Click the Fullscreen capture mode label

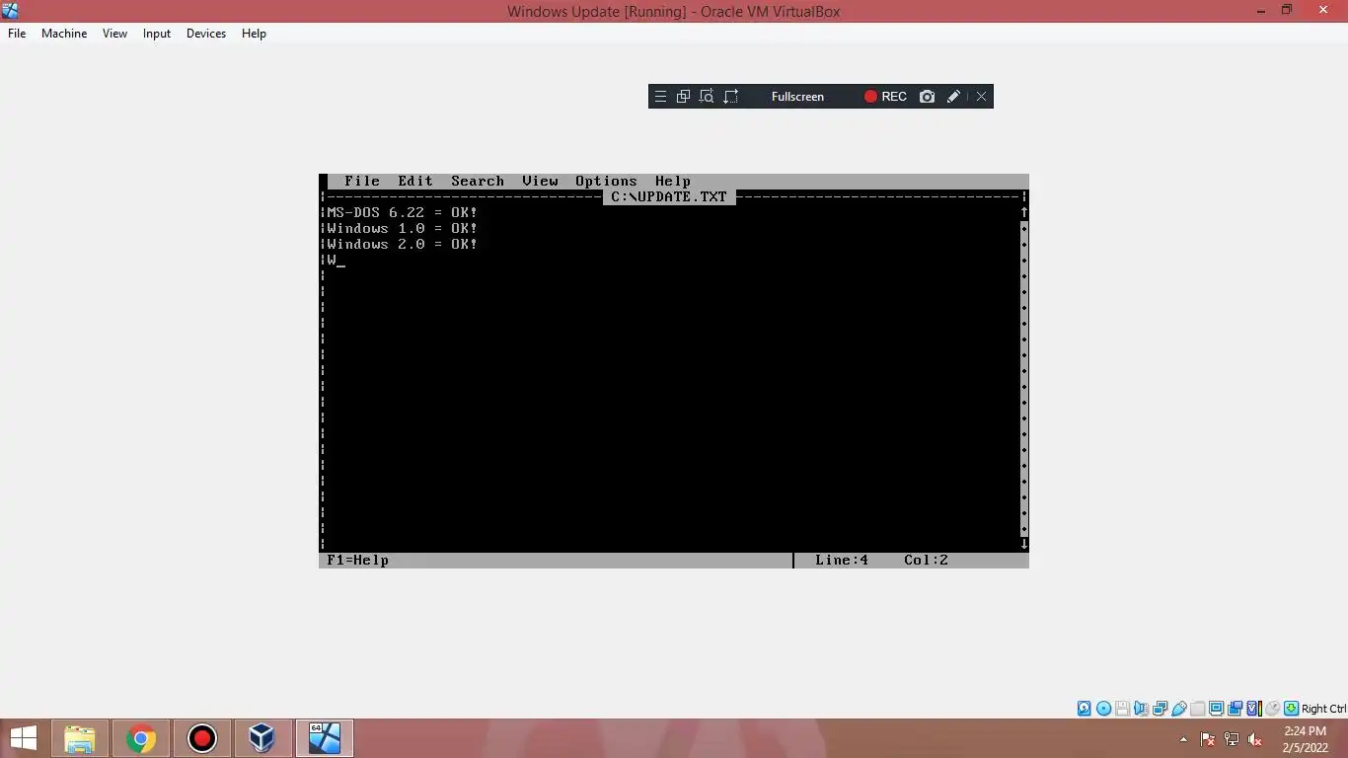[797, 97]
